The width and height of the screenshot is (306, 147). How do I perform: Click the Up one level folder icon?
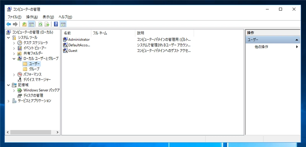click(24, 24)
